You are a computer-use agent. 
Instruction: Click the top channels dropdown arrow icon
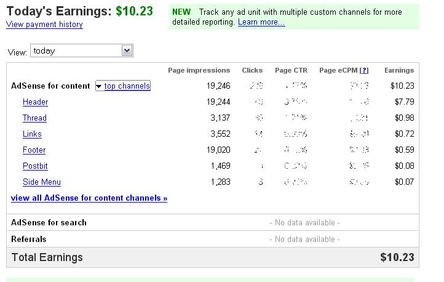(x=98, y=86)
